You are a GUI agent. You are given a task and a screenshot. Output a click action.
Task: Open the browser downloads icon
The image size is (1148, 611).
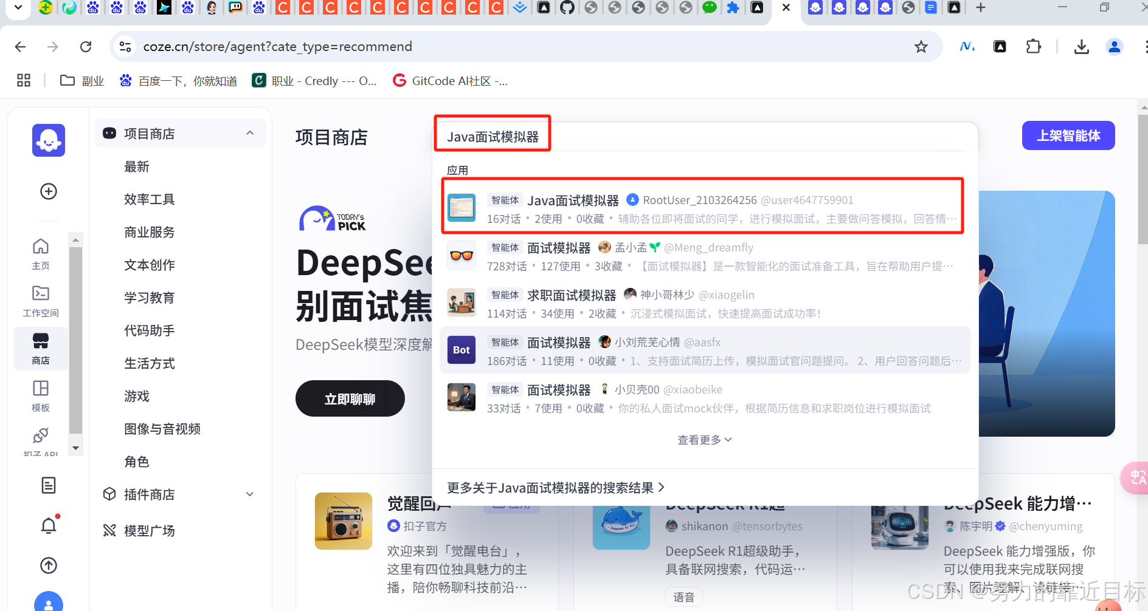(1082, 47)
